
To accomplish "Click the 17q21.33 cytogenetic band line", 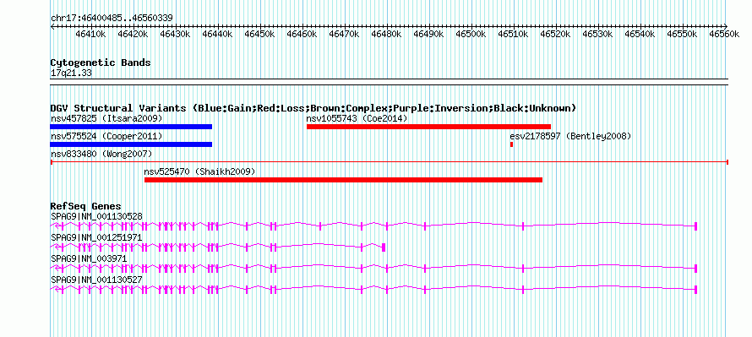I will [x=390, y=82].
